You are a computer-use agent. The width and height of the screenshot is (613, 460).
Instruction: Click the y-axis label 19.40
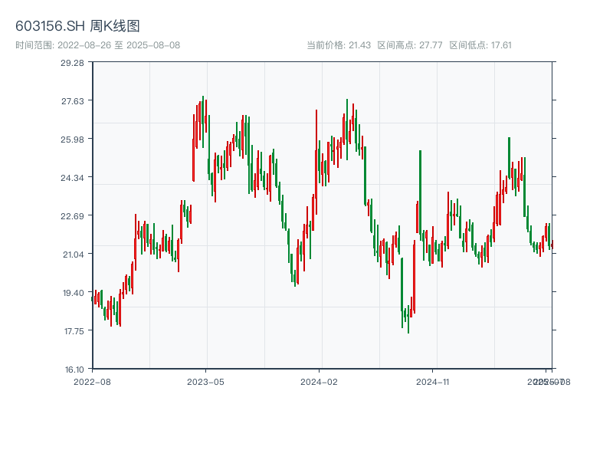point(74,293)
